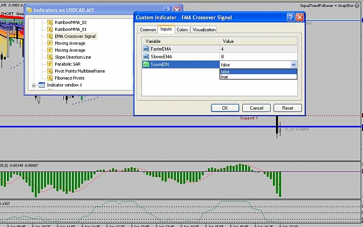Select Slope Direction Line in the indicator list
The height and width of the screenshot is (227, 363).
point(73,57)
